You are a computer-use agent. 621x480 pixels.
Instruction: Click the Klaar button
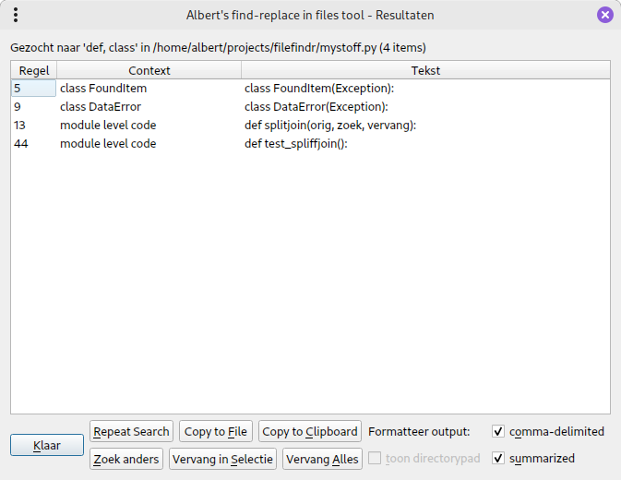click(x=47, y=445)
